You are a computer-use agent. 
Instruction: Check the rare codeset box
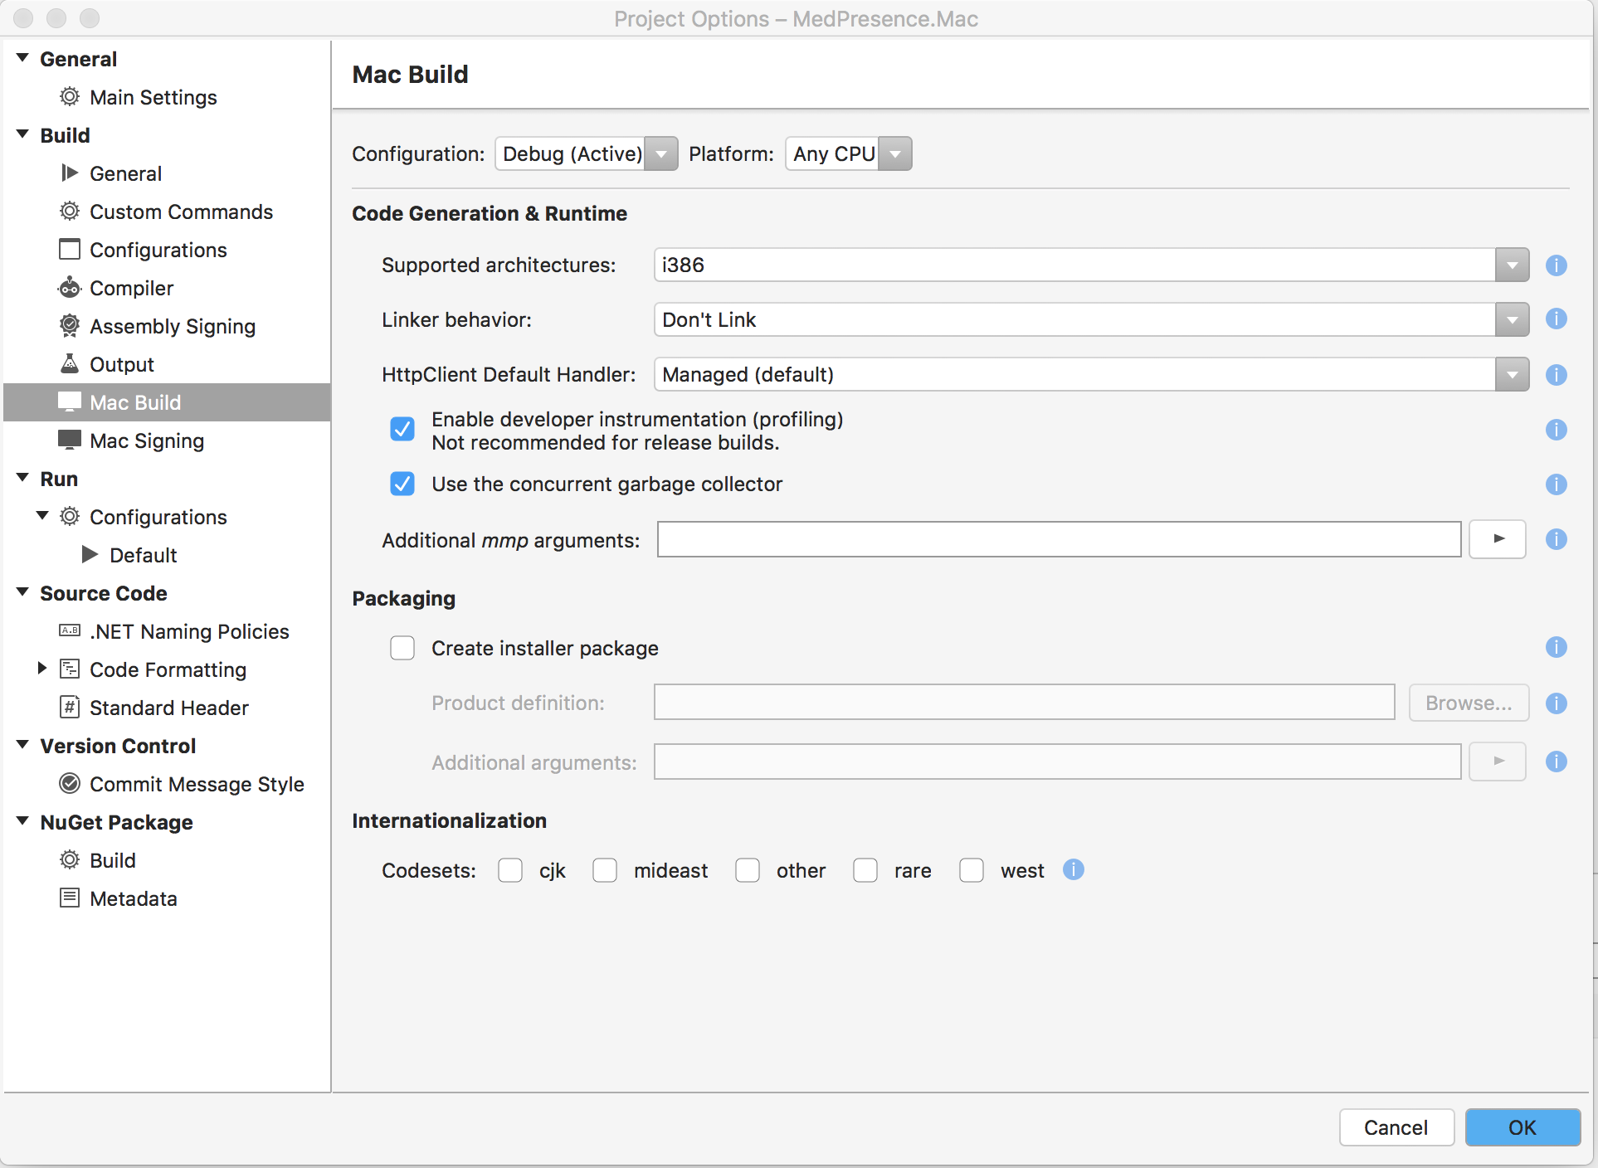click(865, 870)
